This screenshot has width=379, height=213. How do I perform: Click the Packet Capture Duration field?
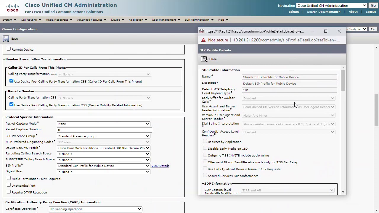(x=104, y=130)
